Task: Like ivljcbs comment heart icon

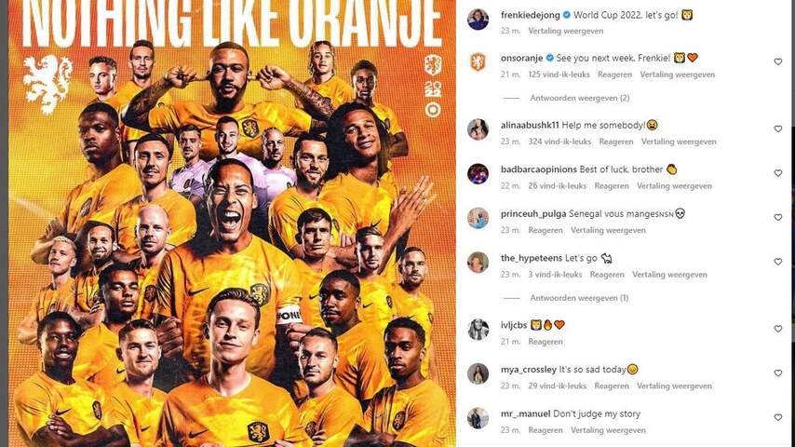Action: coord(777,329)
